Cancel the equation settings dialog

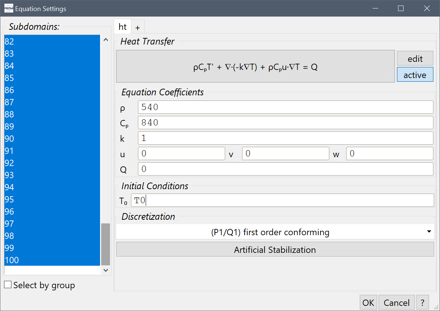pos(396,303)
